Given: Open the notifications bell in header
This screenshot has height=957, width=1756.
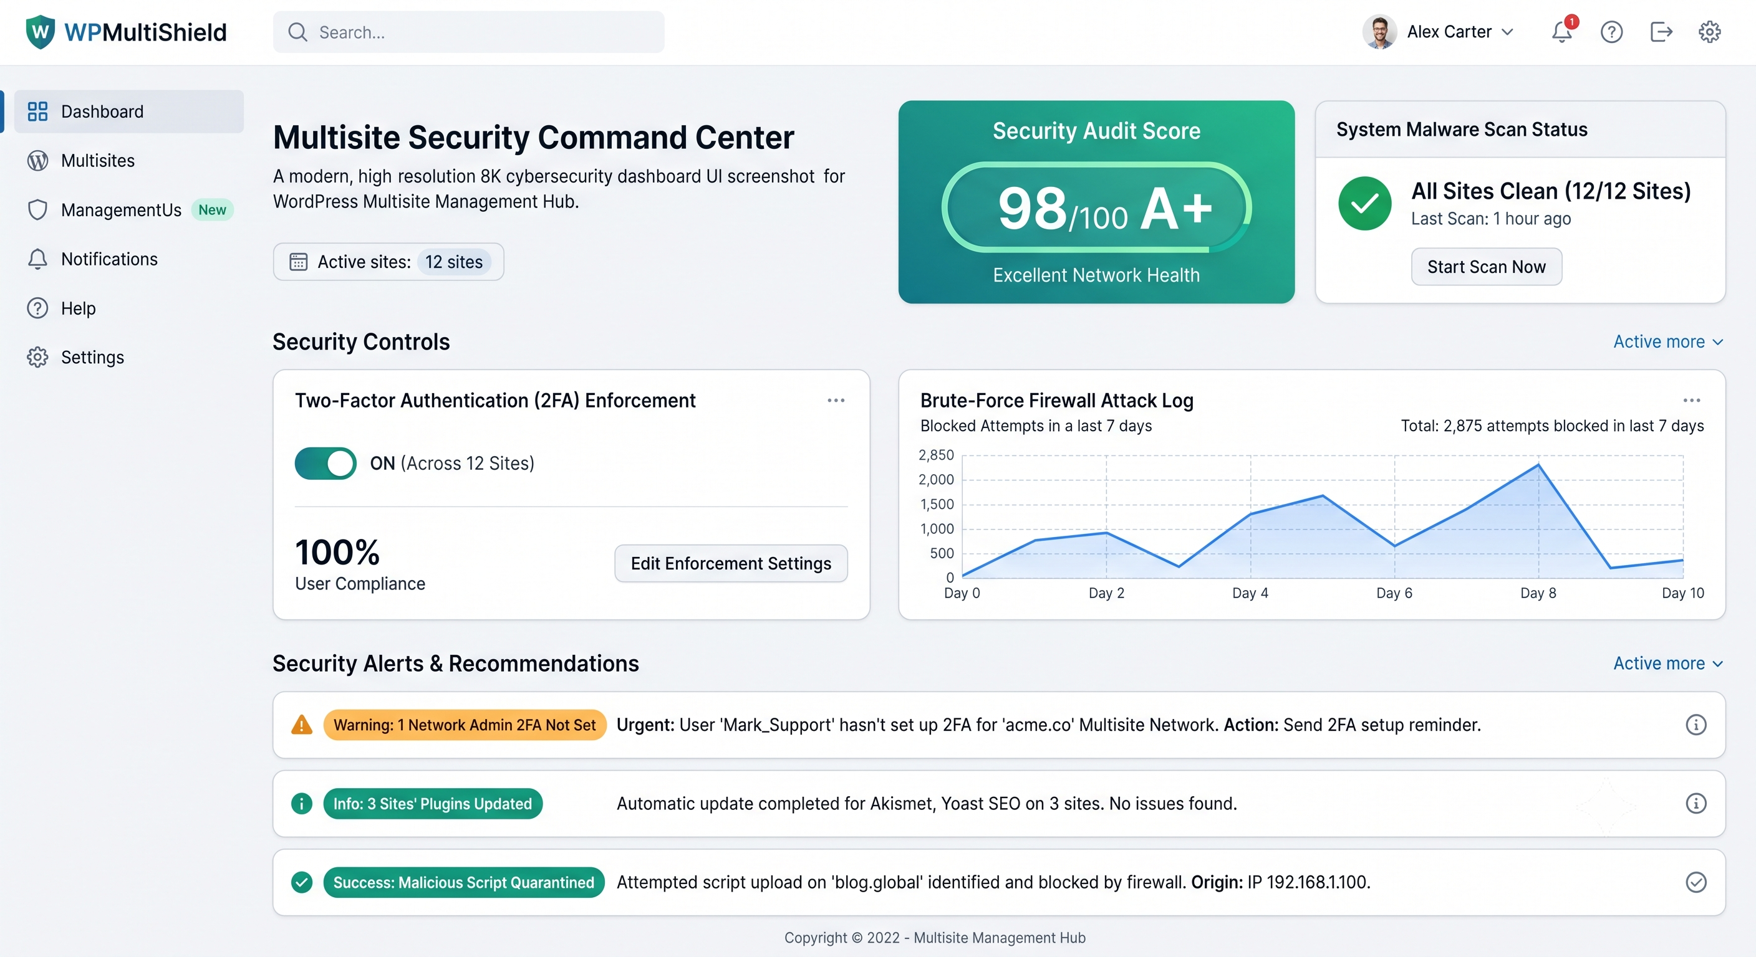Looking at the screenshot, I should tap(1561, 32).
